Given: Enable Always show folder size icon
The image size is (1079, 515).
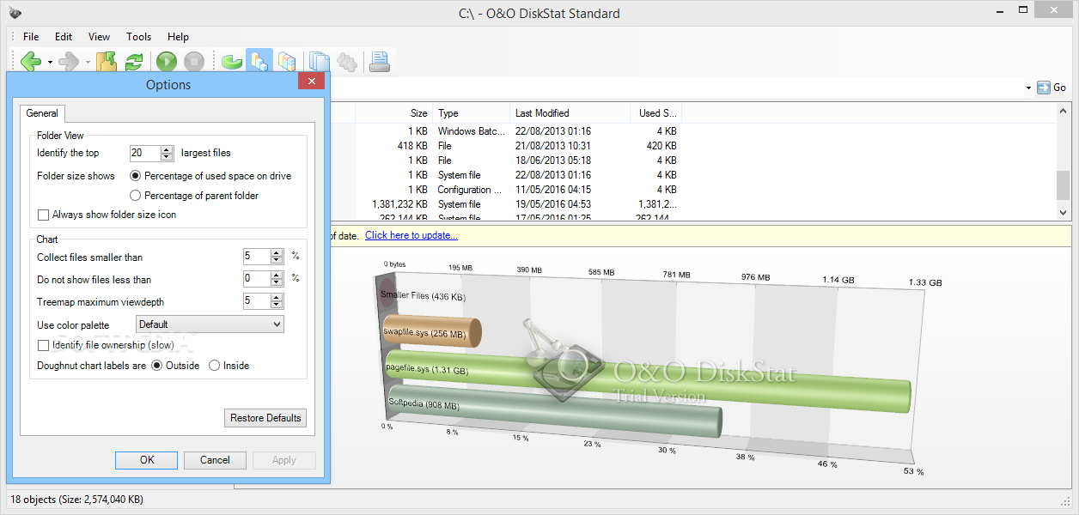Looking at the screenshot, I should [43, 215].
